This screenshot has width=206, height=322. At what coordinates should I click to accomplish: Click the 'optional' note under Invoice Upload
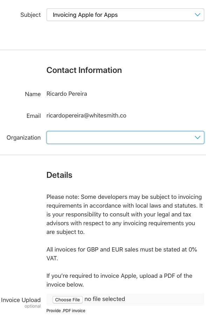point(33,306)
